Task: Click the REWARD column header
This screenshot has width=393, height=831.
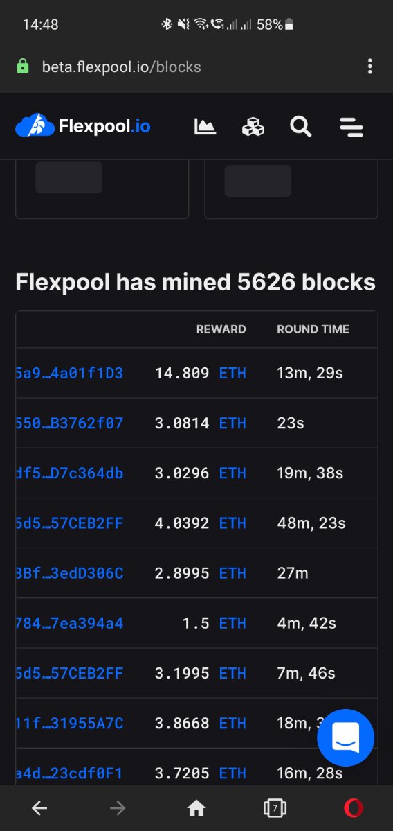Action: [x=221, y=329]
